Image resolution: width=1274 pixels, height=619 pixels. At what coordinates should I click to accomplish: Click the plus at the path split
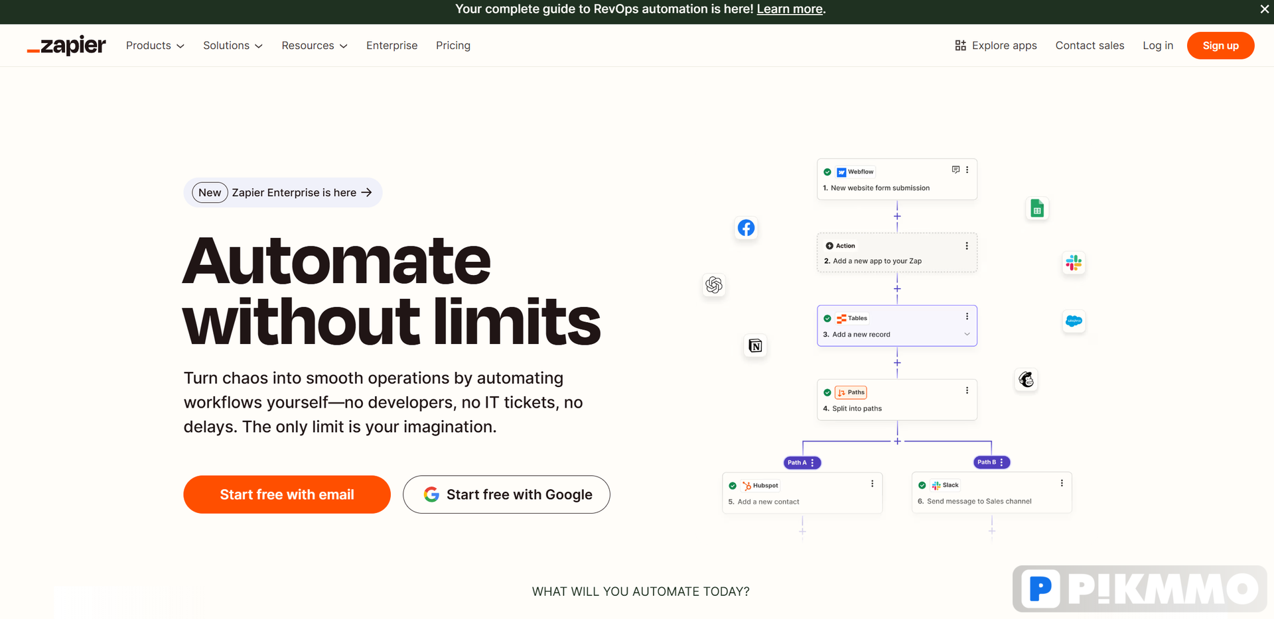897,441
